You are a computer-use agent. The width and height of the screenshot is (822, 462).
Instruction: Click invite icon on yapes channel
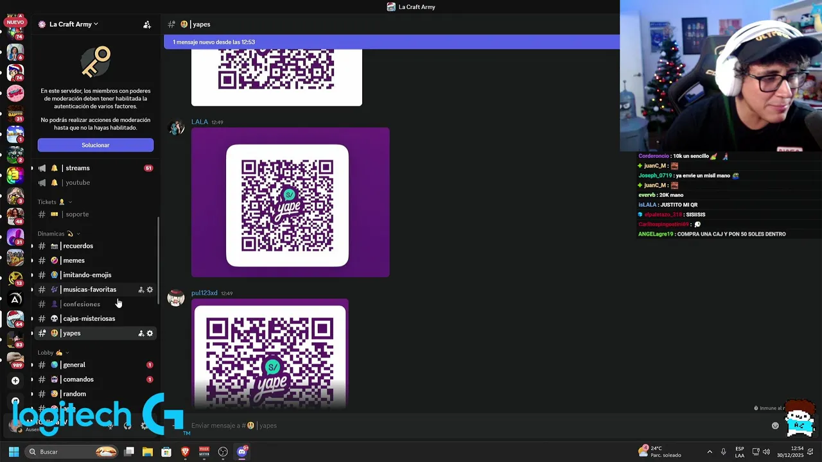pyautogui.click(x=141, y=334)
